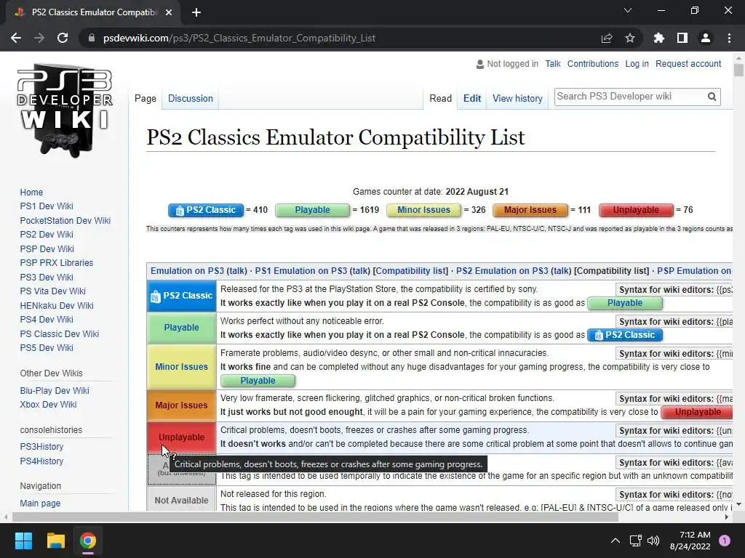Open the Edit tab
Screen dimensions: 745x558
click(472, 98)
